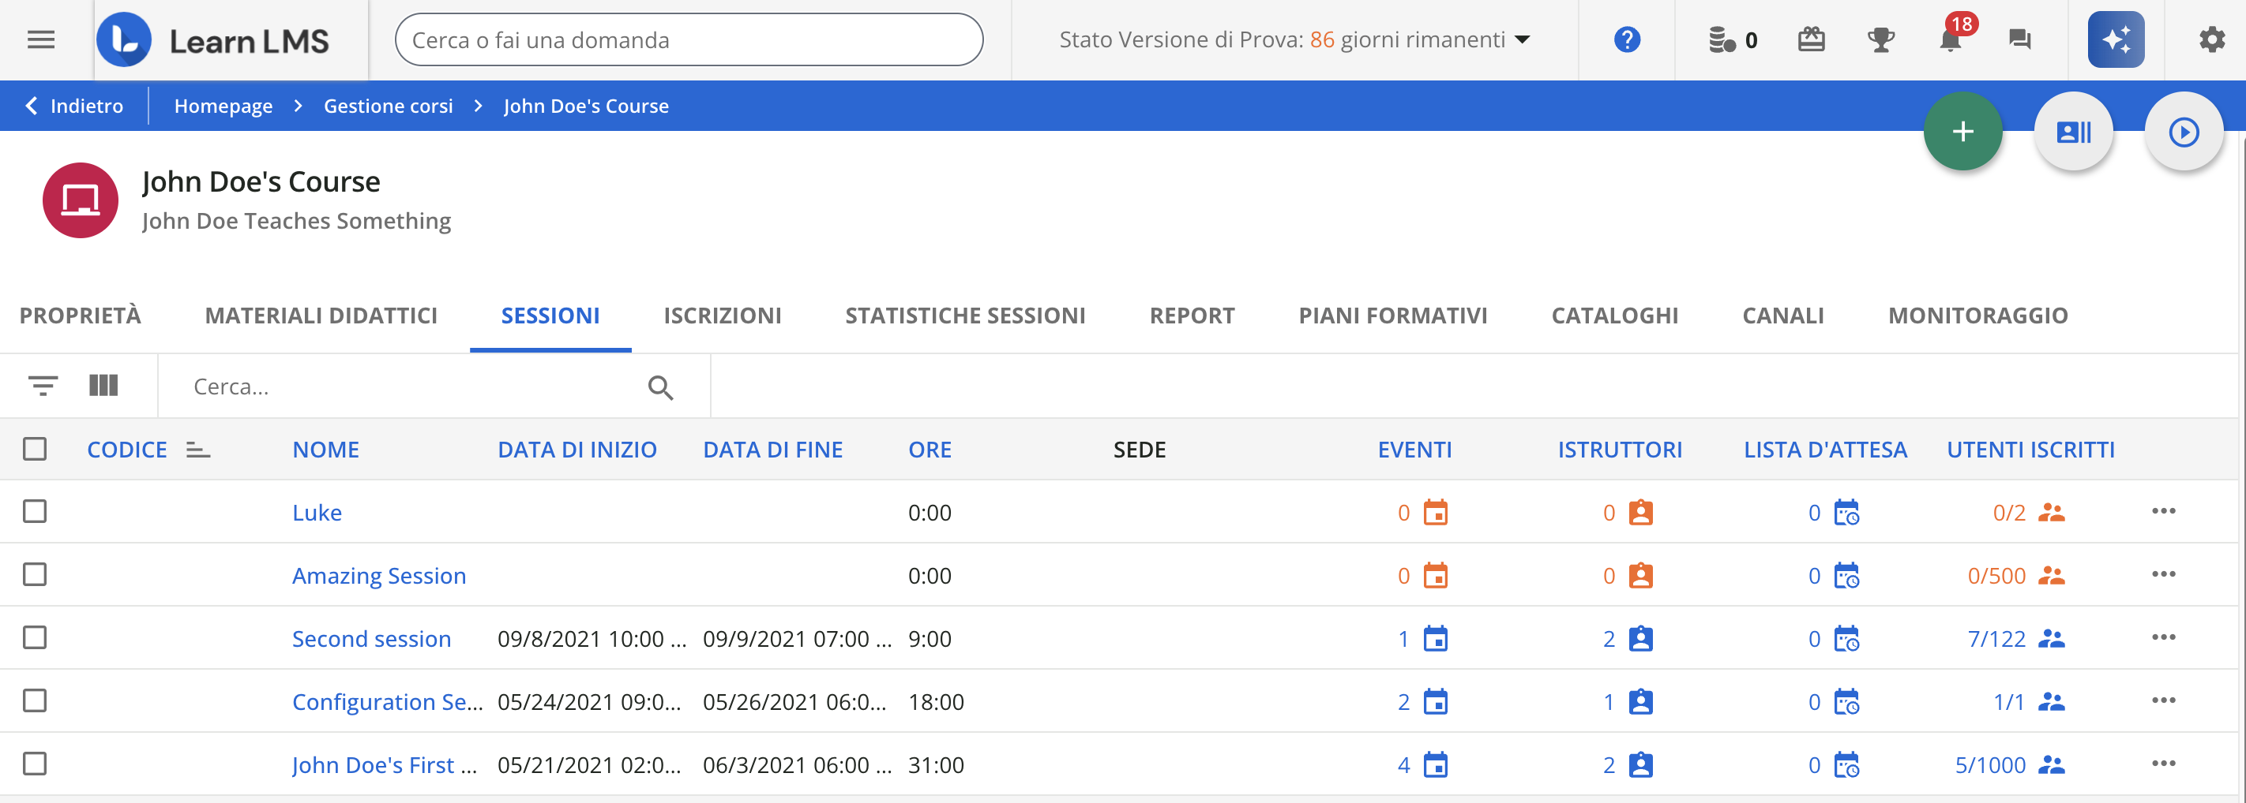This screenshot has width=2246, height=803.
Task: Select the Second session row checkbox
Action: click(x=35, y=638)
